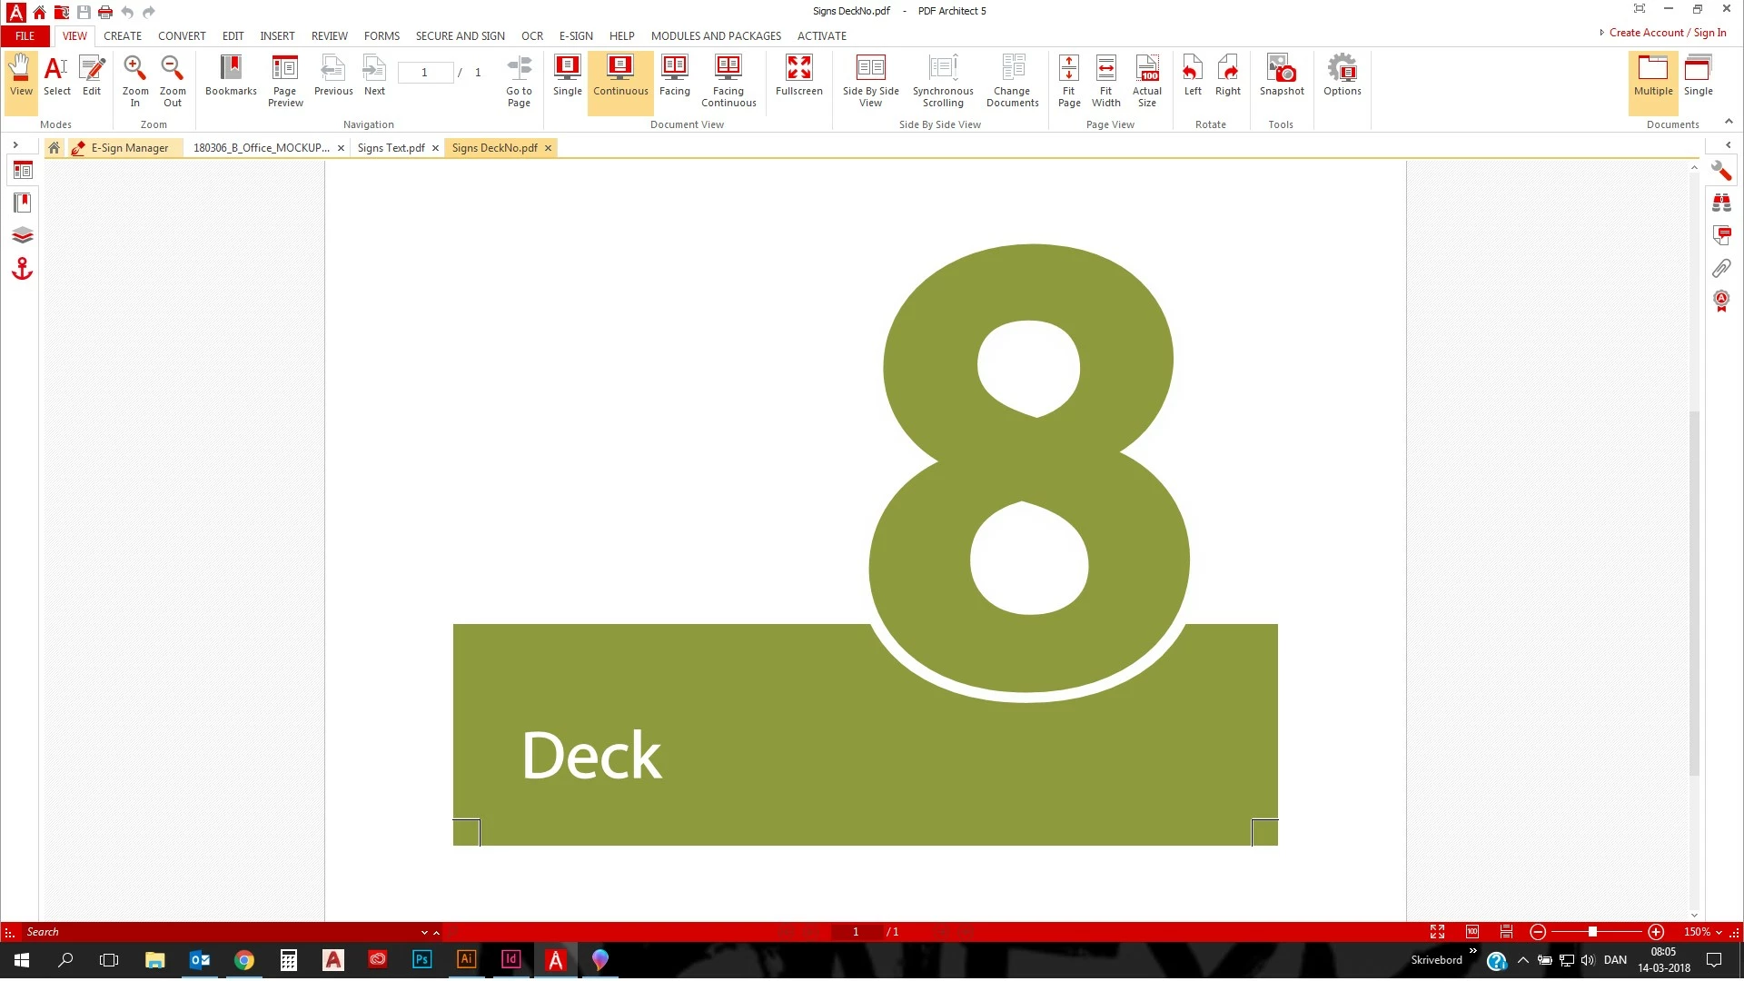The width and height of the screenshot is (1744, 981).
Task: Click the anchor icon in the left sidebar
Action: (x=22, y=269)
